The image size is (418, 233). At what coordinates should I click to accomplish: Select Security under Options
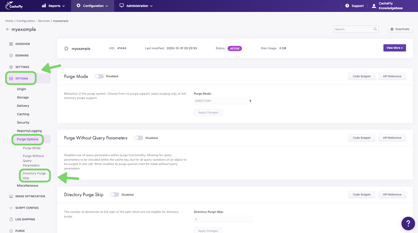[23, 123]
